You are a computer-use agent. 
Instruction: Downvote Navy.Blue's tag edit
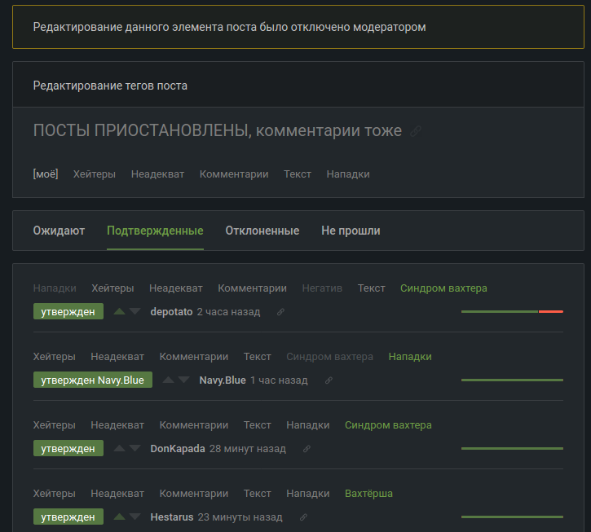183,380
